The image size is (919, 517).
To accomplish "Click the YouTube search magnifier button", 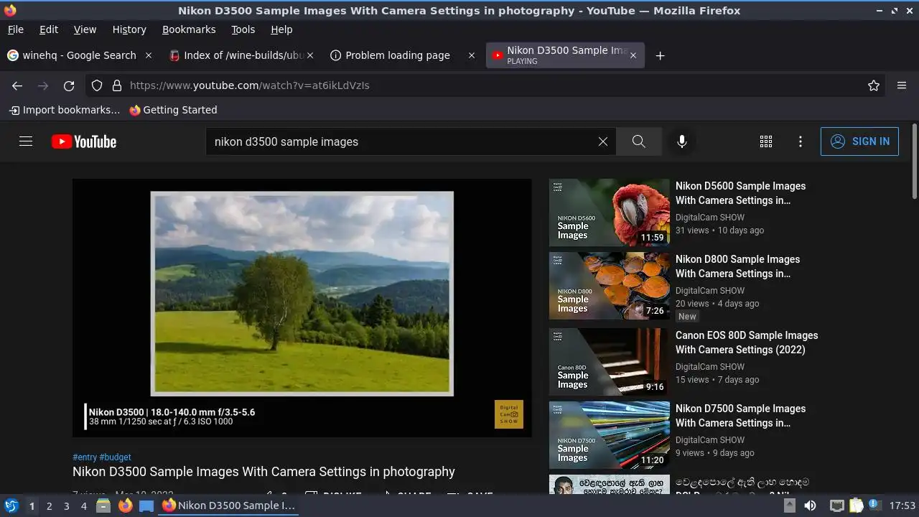I will (x=639, y=141).
